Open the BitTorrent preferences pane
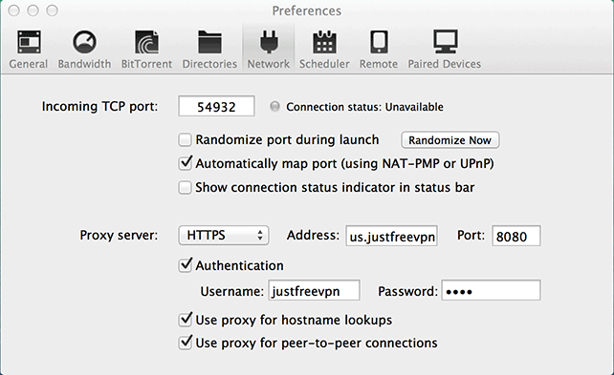Image resolution: width=614 pixels, height=375 pixels. point(146,50)
